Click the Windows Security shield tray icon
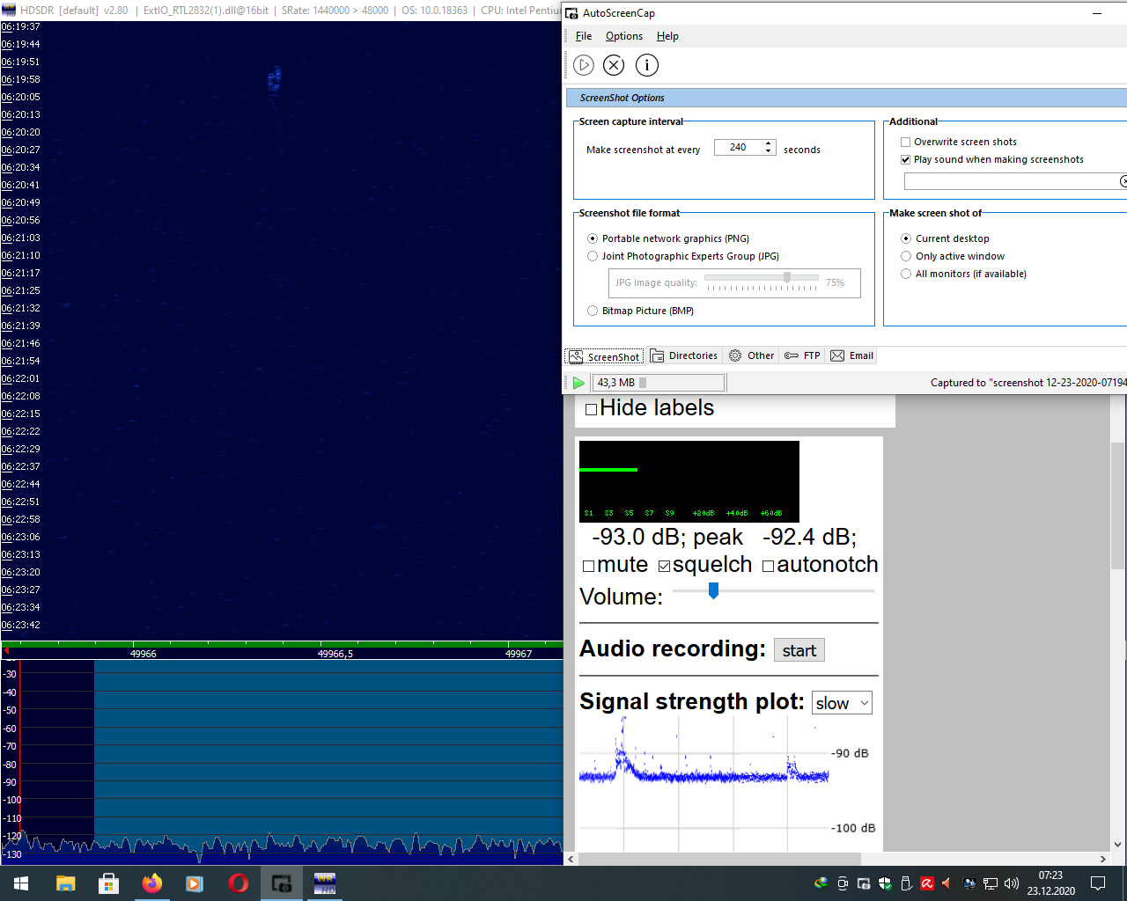Viewport: 1127px width, 901px height. pyautogui.click(x=885, y=883)
